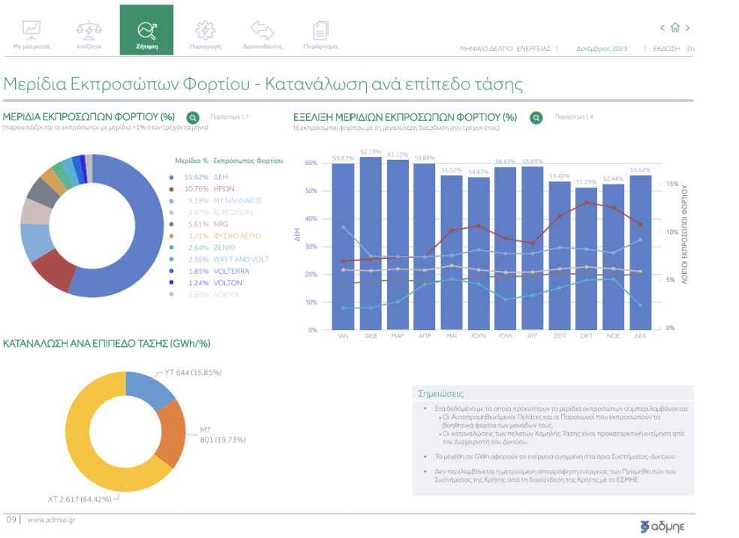Advance to next page with right chevron
The image size is (739, 538).
(x=688, y=28)
